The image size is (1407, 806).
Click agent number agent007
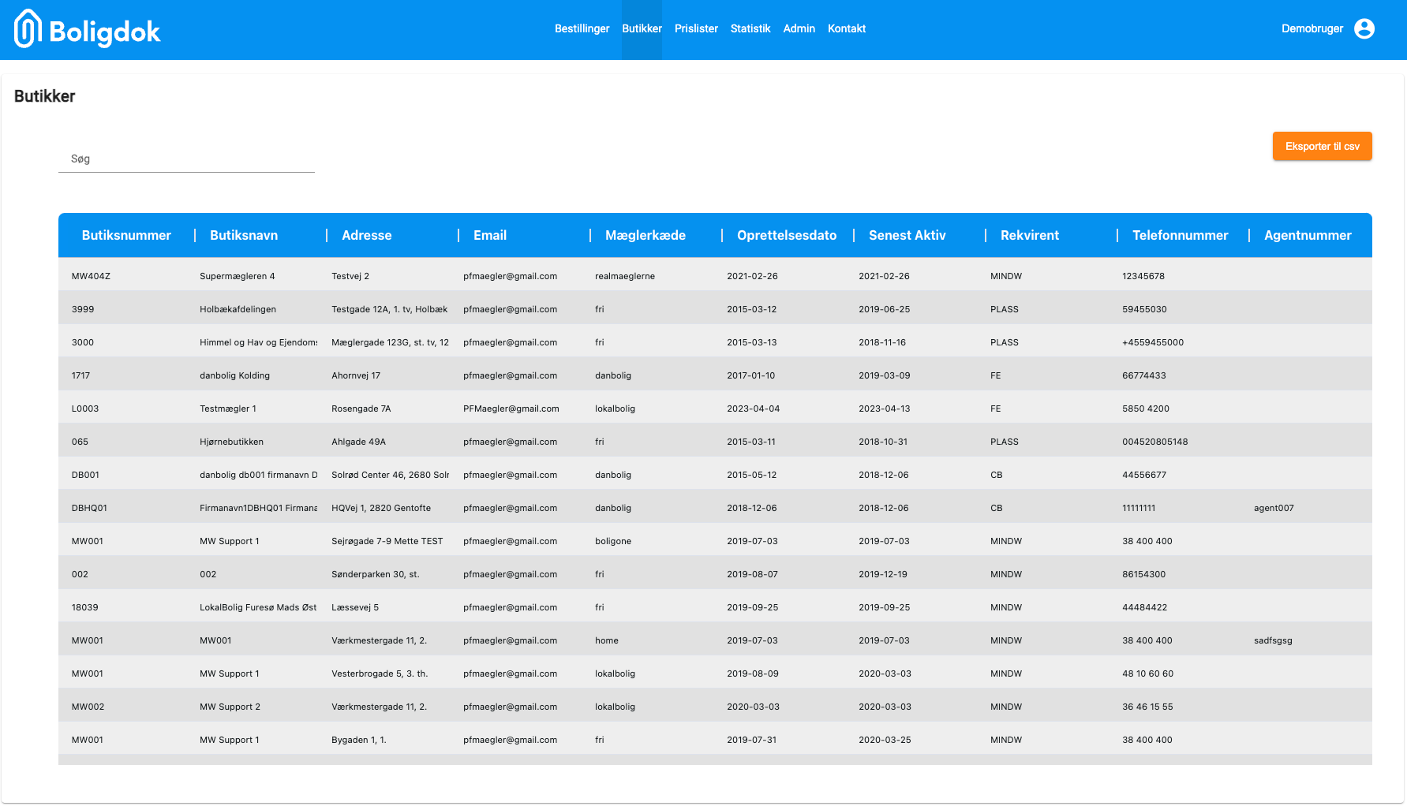(1274, 508)
